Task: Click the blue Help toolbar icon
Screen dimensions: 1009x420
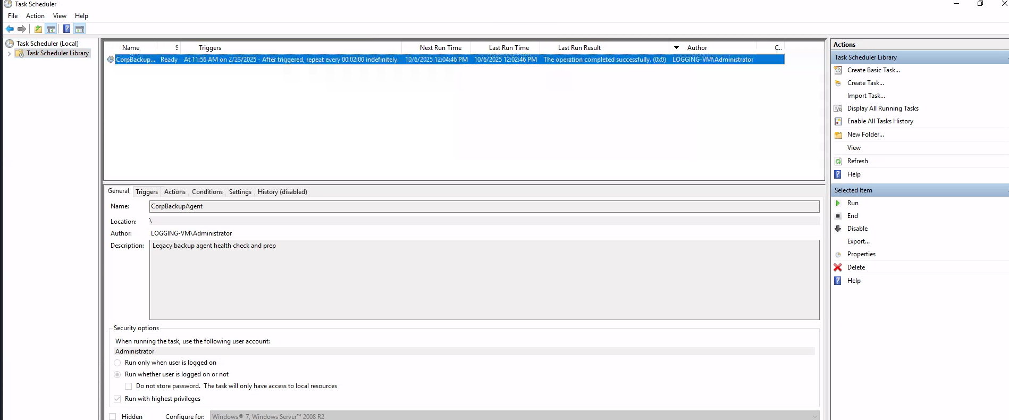Action: tap(66, 29)
